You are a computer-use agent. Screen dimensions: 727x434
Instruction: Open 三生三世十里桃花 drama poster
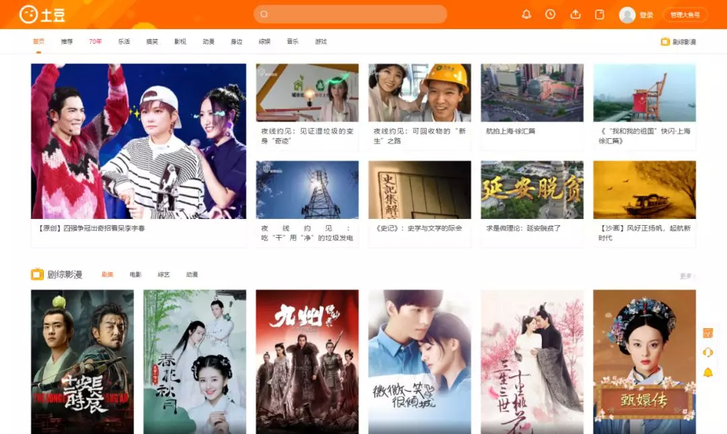(x=532, y=362)
